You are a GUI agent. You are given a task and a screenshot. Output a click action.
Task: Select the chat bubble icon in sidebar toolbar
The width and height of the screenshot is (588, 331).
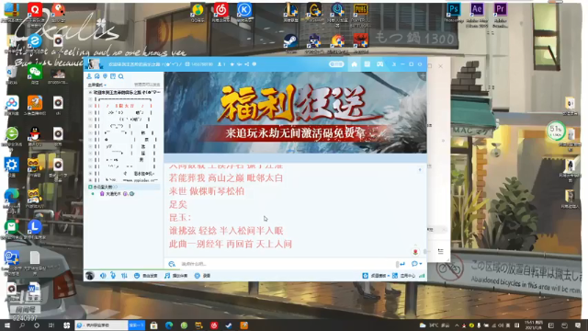click(97, 76)
